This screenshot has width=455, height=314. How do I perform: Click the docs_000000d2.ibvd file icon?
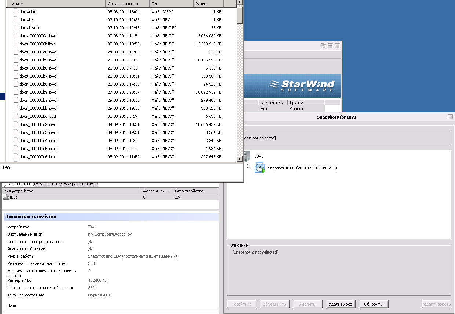pos(16,124)
